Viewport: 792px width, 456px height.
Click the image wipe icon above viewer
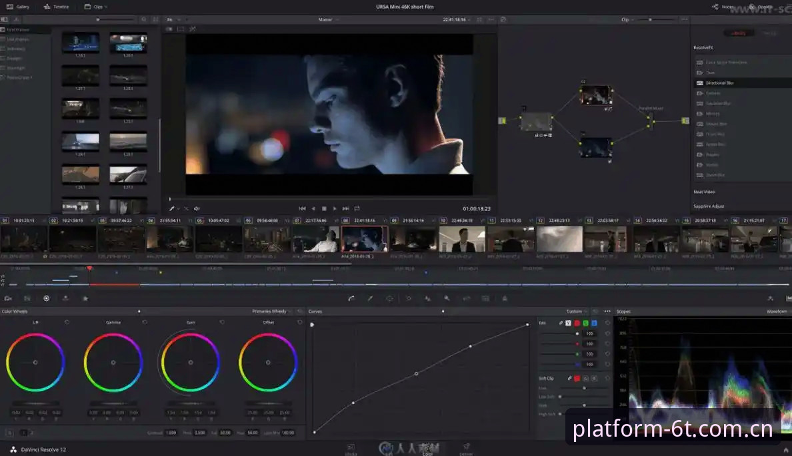click(x=169, y=29)
